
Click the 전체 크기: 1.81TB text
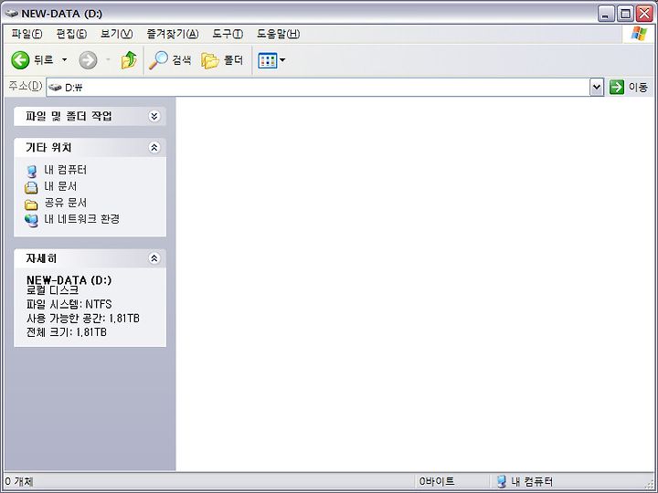point(67,332)
